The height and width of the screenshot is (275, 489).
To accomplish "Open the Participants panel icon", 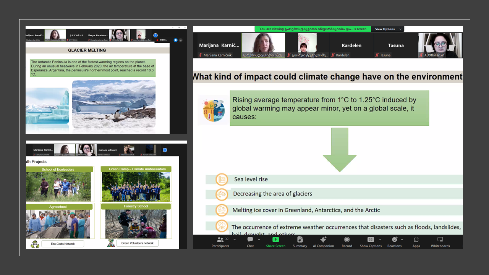I will pos(220,239).
